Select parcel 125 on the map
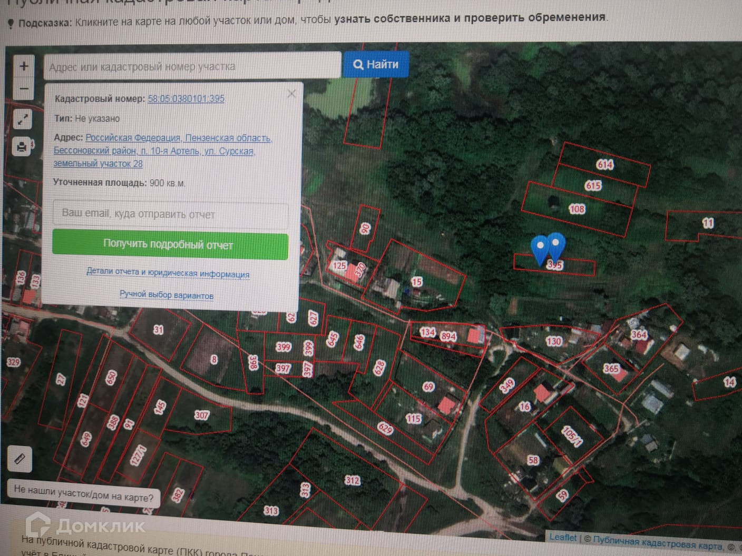 (339, 266)
